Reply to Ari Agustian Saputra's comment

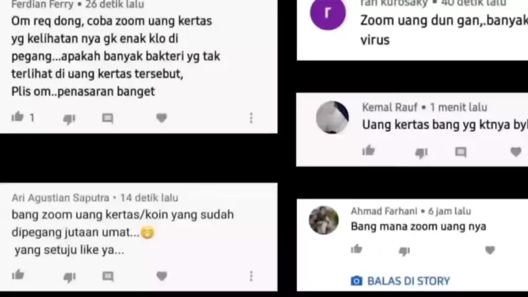click(x=108, y=276)
